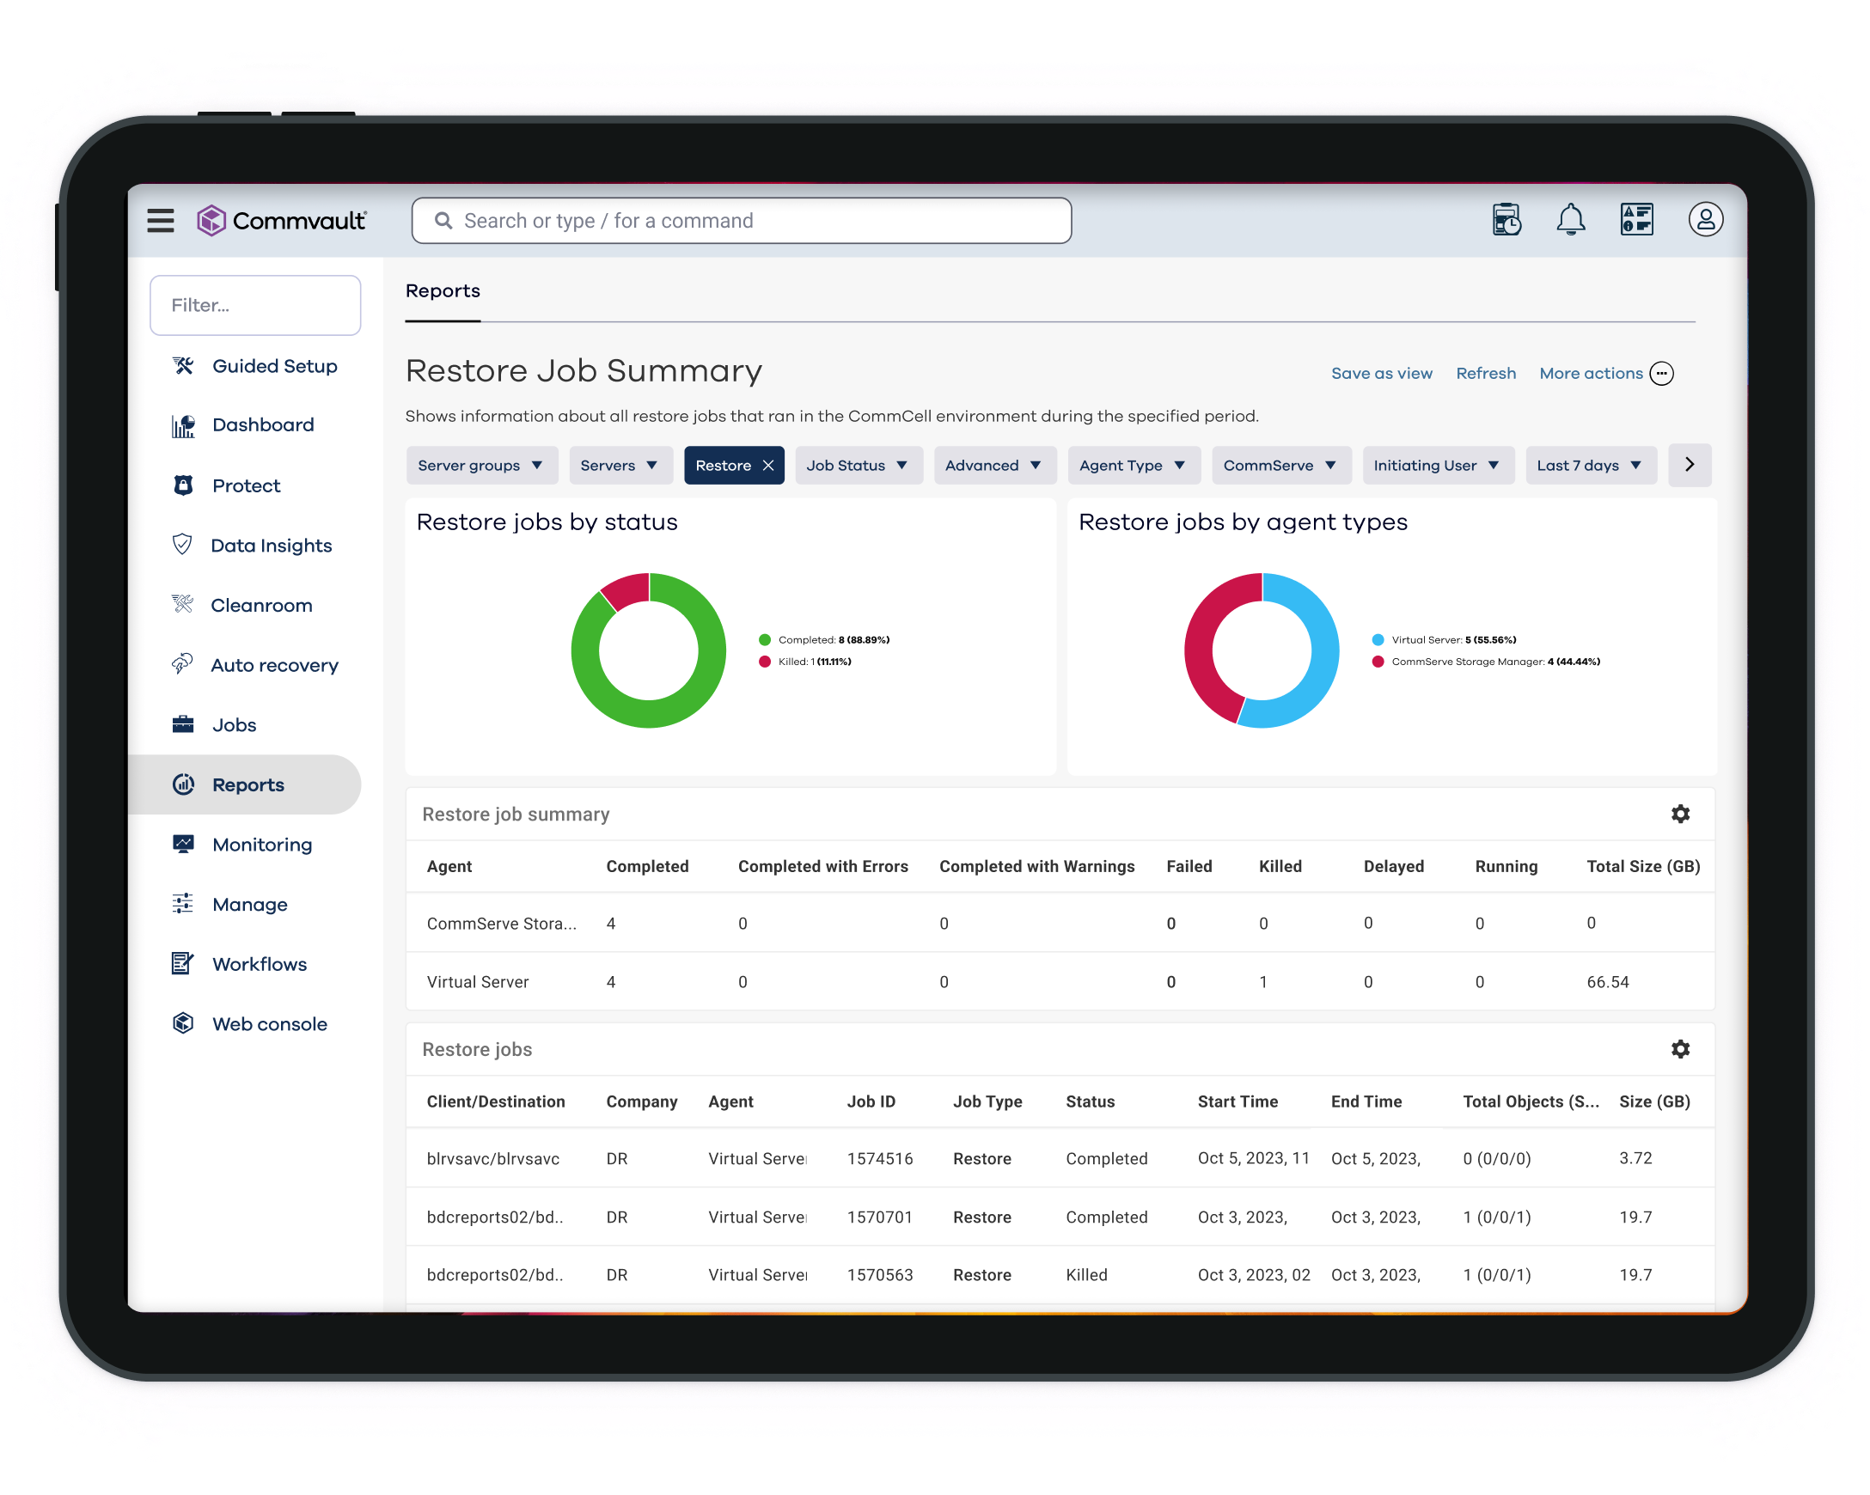Sort by Completed column header

(647, 866)
